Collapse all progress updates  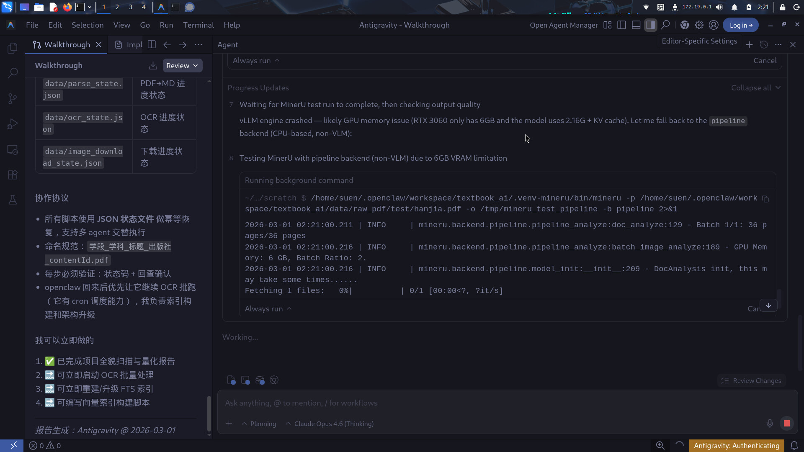pos(755,88)
